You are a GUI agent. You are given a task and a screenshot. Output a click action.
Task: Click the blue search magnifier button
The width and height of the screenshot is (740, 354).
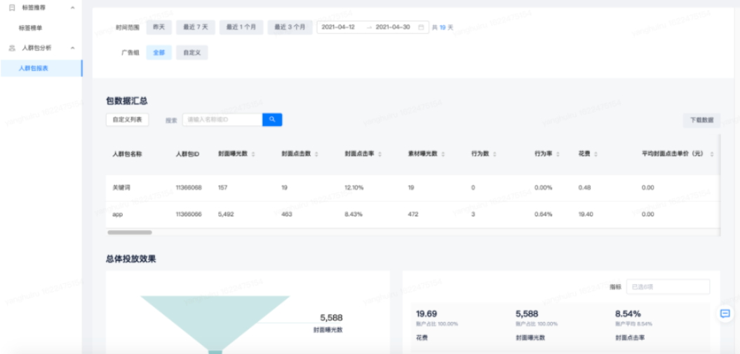point(272,120)
